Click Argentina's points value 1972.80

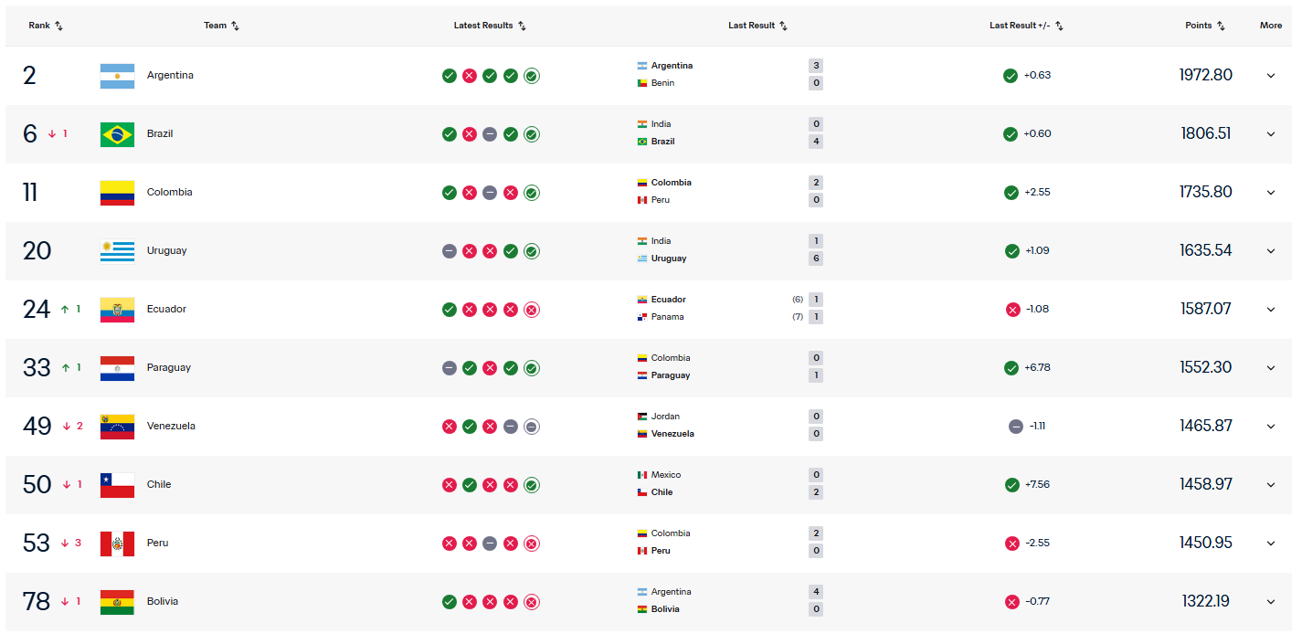[x=1206, y=76]
